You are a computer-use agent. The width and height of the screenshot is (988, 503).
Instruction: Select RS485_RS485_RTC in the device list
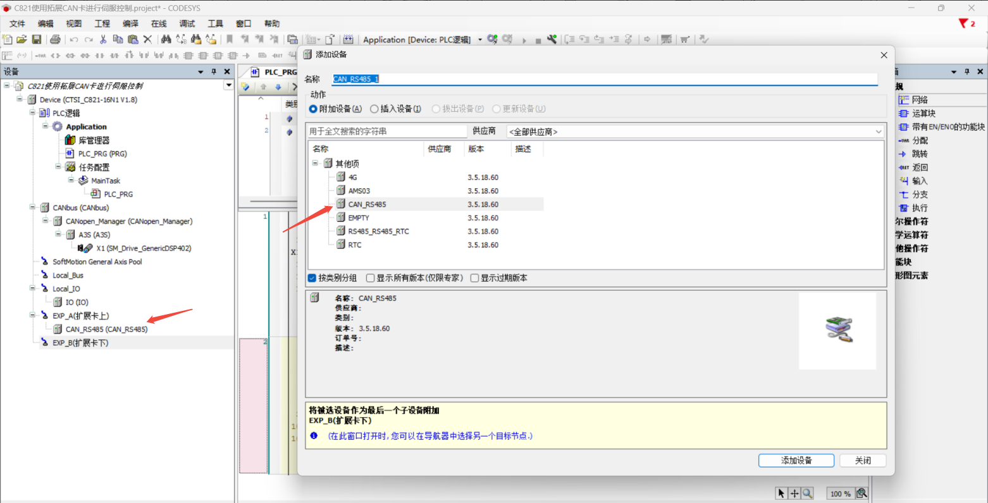pyautogui.click(x=378, y=231)
